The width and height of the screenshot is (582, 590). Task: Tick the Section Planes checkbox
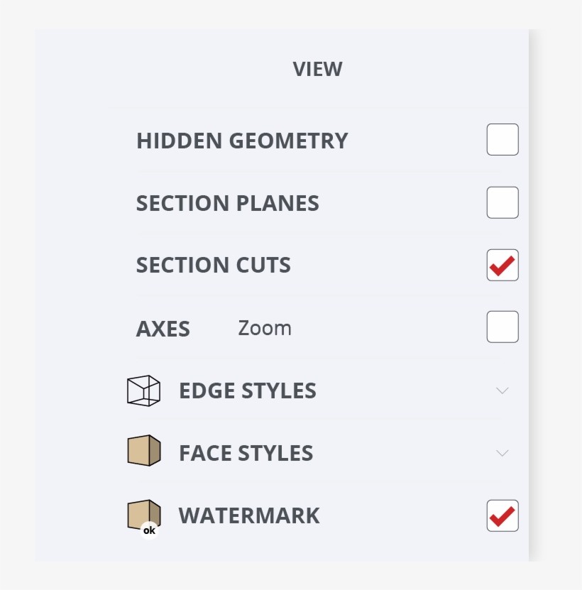tap(503, 203)
